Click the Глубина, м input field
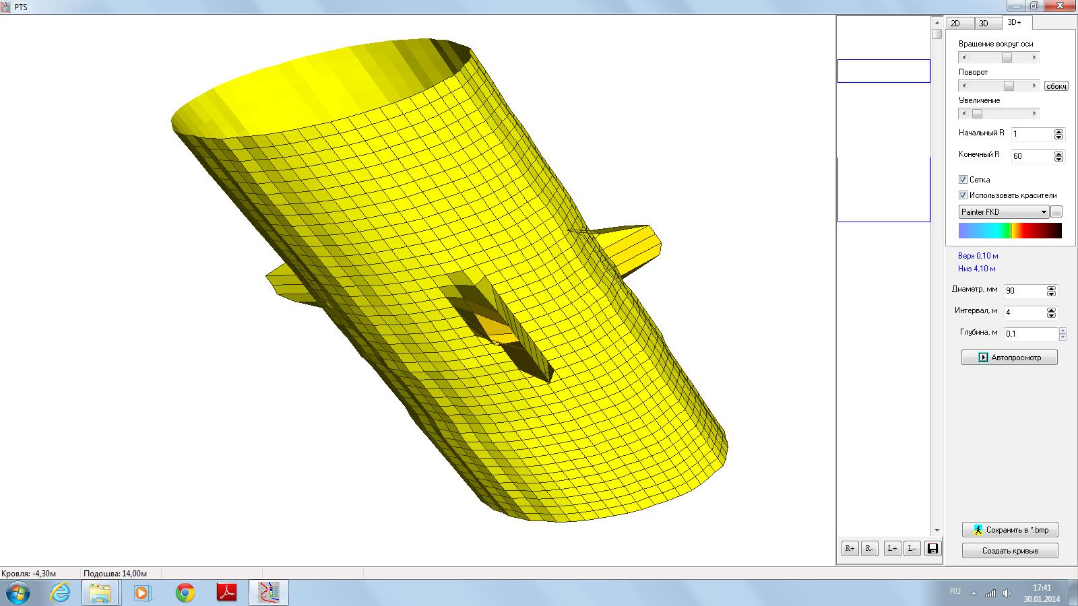The image size is (1078, 606). [1029, 334]
